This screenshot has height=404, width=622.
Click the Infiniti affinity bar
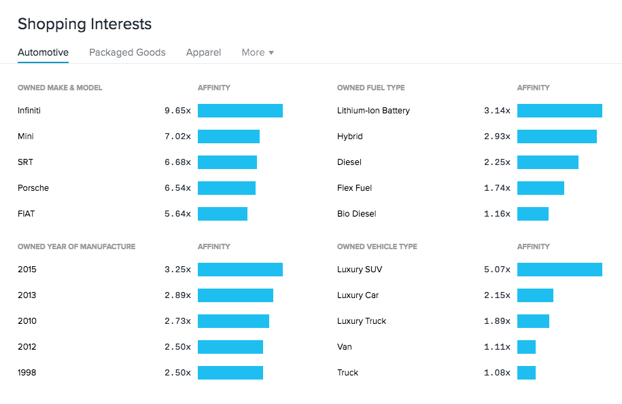pyautogui.click(x=240, y=111)
